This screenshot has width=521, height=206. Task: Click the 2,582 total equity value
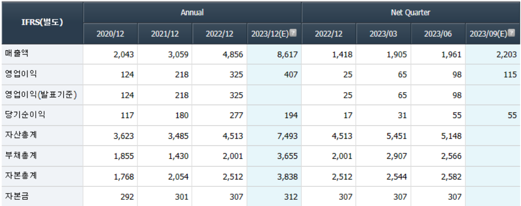pyautogui.click(x=451, y=177)
